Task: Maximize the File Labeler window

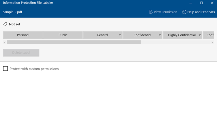Action: [201, 3]
